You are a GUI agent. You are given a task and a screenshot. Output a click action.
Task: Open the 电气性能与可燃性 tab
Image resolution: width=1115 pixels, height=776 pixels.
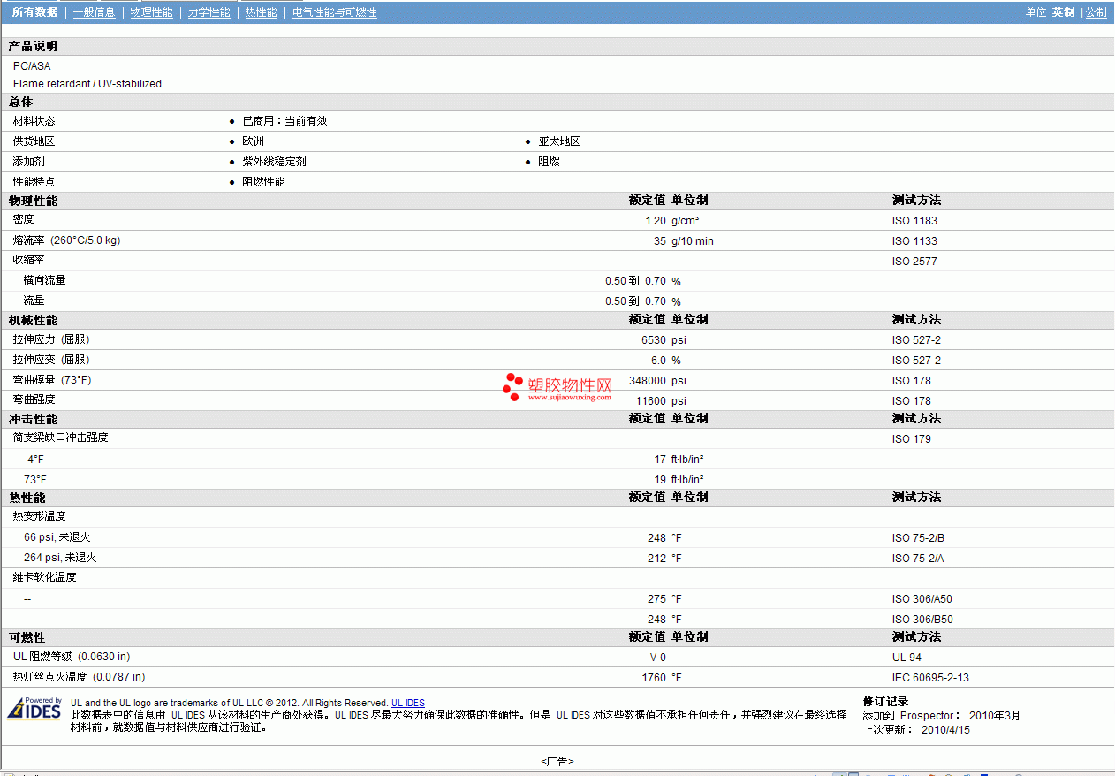(x=335, y=12)
